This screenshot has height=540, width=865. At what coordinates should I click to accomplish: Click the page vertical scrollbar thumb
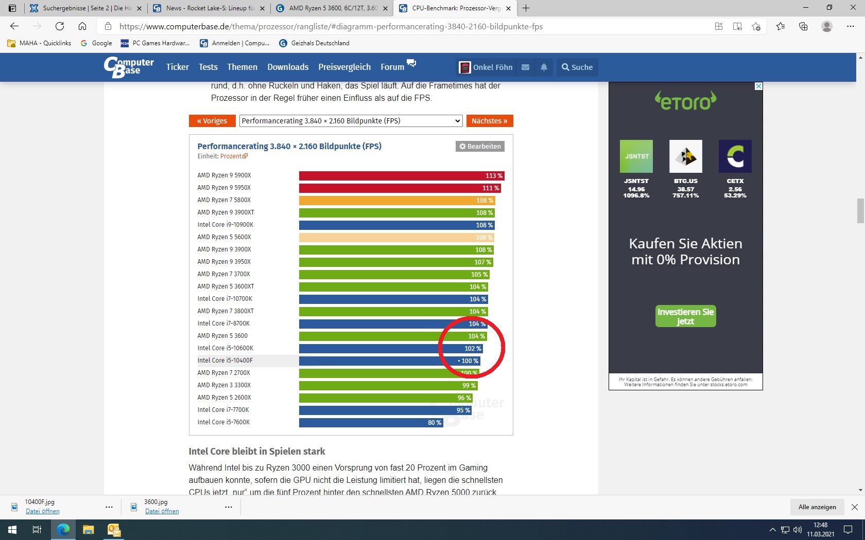pyautogui.click(x=860, y=211)
